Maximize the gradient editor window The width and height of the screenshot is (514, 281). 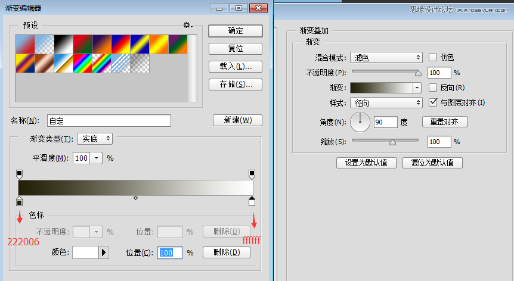[239, 8]
